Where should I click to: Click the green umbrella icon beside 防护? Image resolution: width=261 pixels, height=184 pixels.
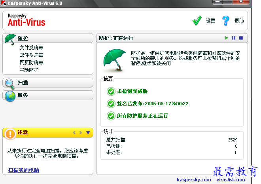pos(10,39)
